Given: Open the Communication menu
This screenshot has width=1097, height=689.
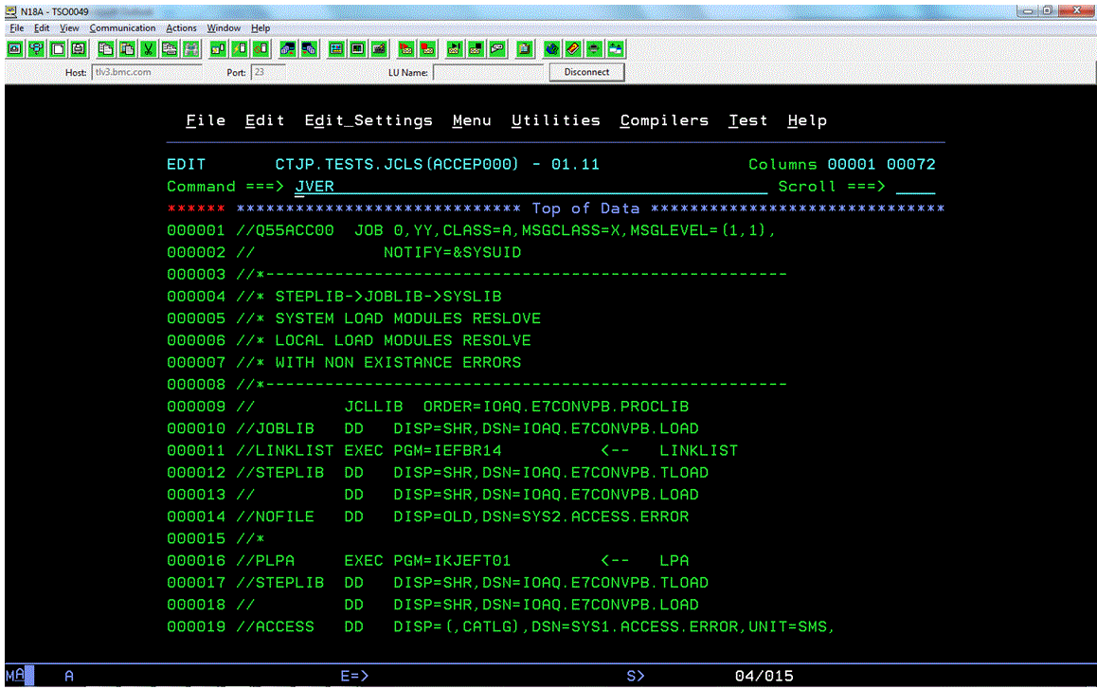Looking at the screenshot, I should pyautogui.click(x=122, y=27).
